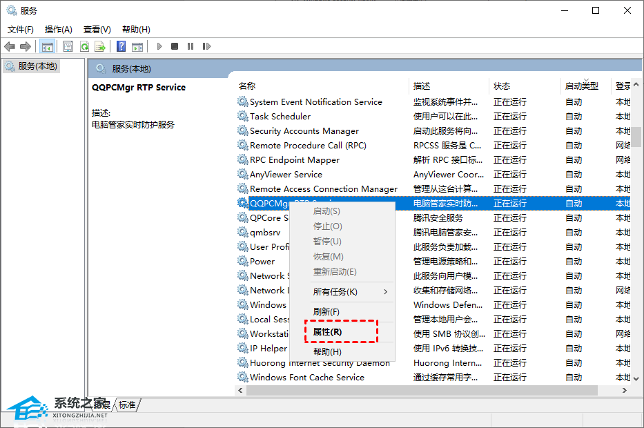Image resolution: width=644 pixels, height=428 pixels.
Task: Select the Security Accounts Manager row
Action: pyautogui.click(x=433, y=130)
